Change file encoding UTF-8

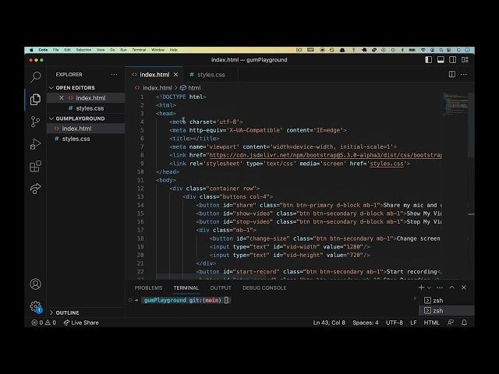pyautogui.click(x=395, y=323)
